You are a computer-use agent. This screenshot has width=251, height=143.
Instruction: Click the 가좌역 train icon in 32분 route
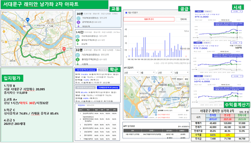(78, 55)
